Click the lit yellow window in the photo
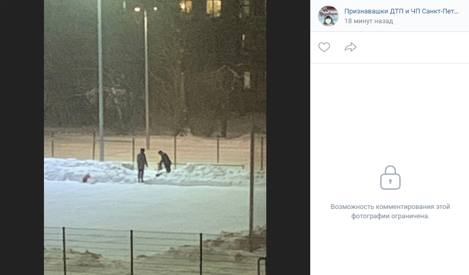The width and height of the screenshot is (469, 275). 214,7
